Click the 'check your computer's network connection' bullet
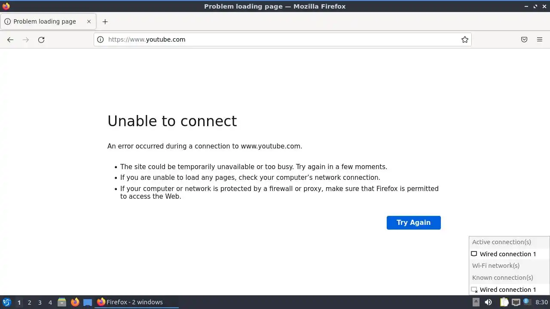The width and height of the screenshot is (550, 309). 250,178
